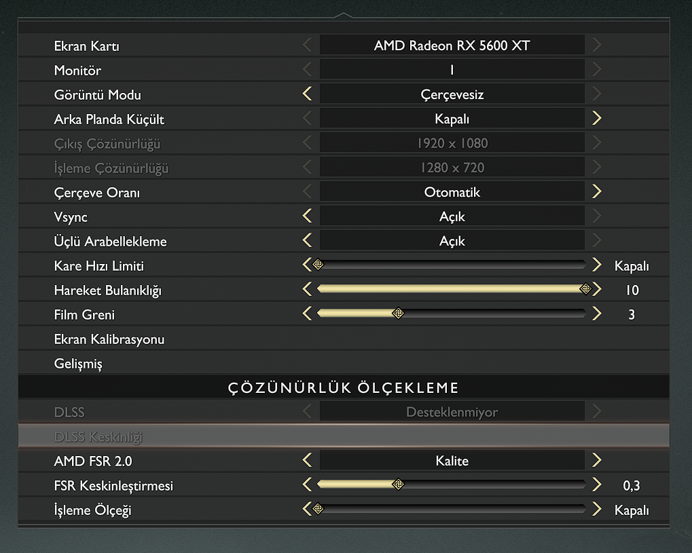Screen dimensions: 692x553
Task: Increase Film Greni with right arrow
Action: click(596, 314)
